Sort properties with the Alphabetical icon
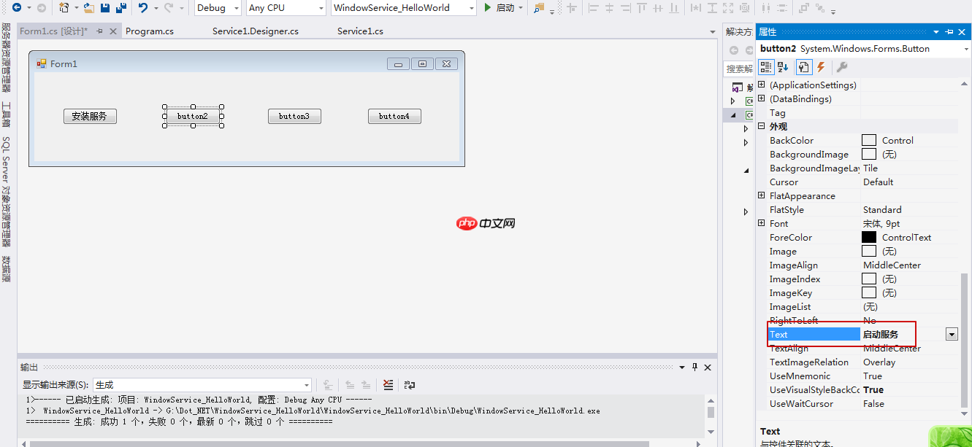Screen dimensions: 972x447 pyautogui.click(x=783, y=67)
